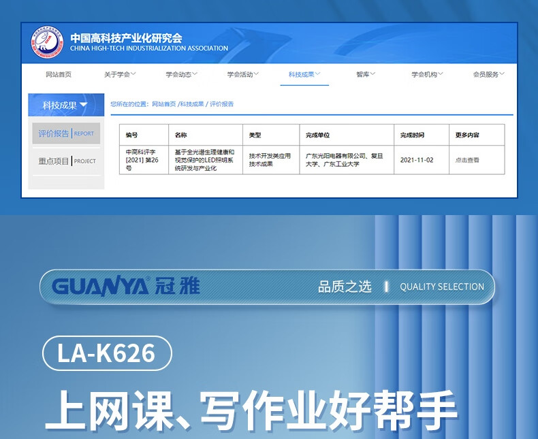Viewport: 538px width, 439px height.
Task: Click breadcrumb link 评价报告
Action: click(x=221, y=104)
